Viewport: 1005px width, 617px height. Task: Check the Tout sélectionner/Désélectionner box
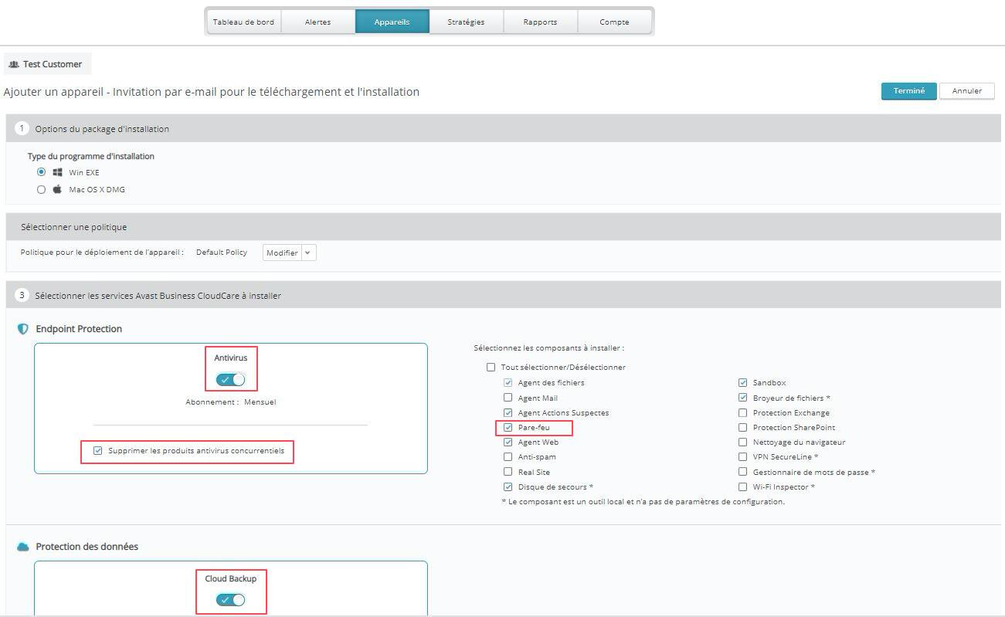(491, 368)
